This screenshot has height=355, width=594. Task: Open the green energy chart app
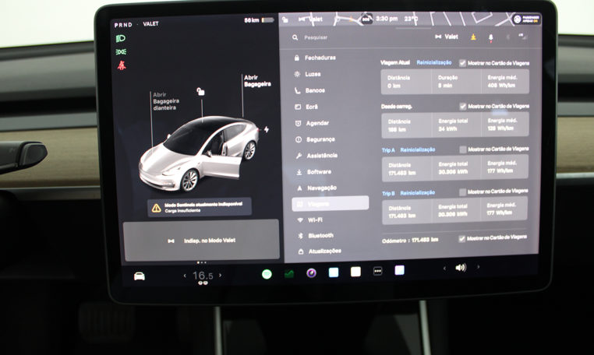(x=289, y=273)
